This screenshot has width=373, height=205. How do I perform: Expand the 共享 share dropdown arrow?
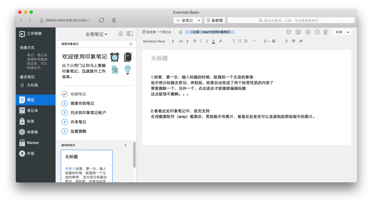348,32
